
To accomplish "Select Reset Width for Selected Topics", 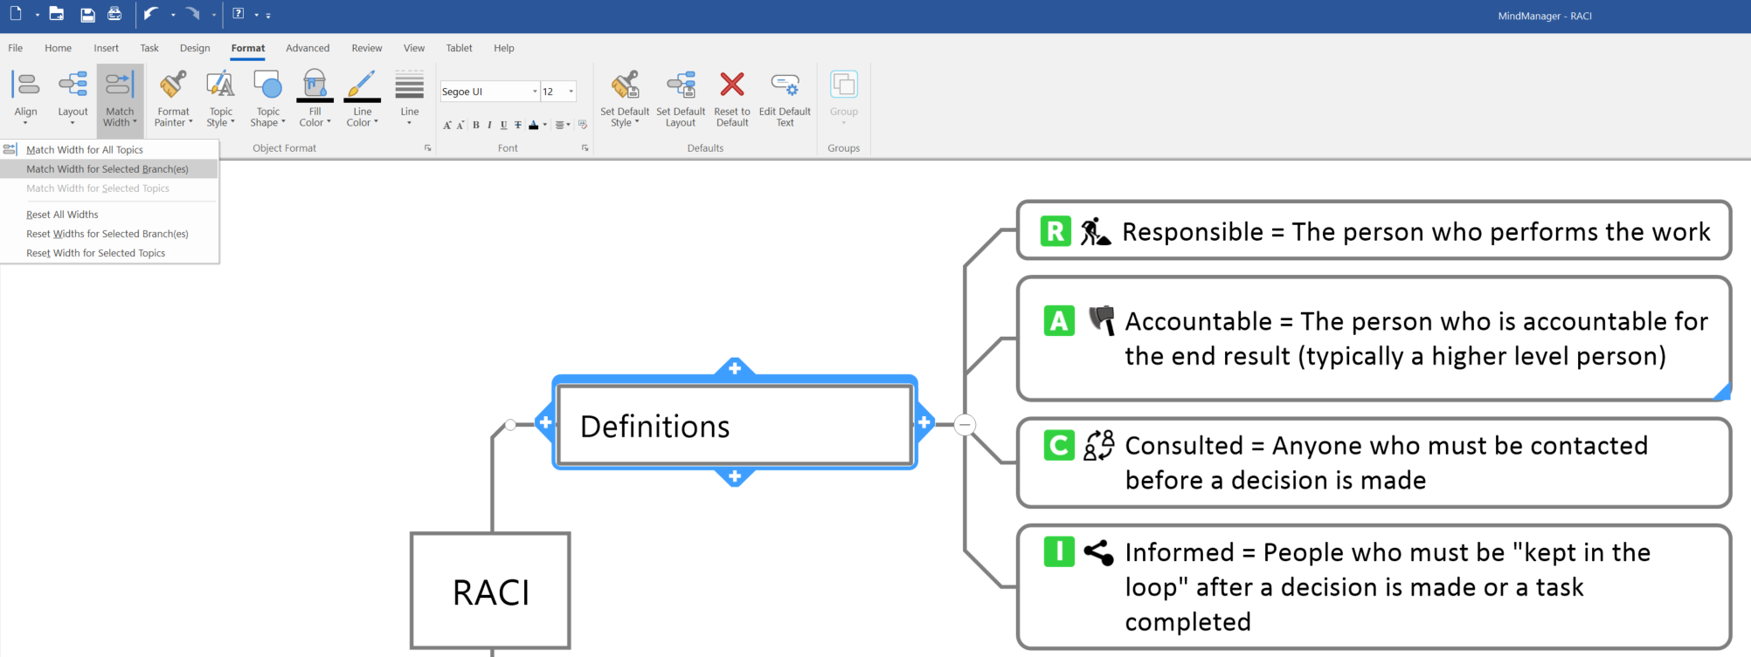I will (x=109, y=253).
